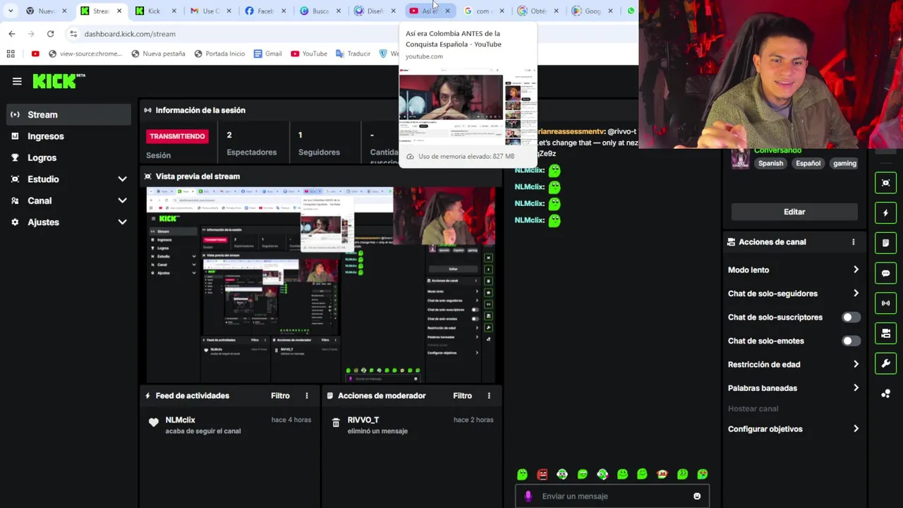Open the browser apps grid icon
The image size is (903, 508).
(x=11, y=54)
